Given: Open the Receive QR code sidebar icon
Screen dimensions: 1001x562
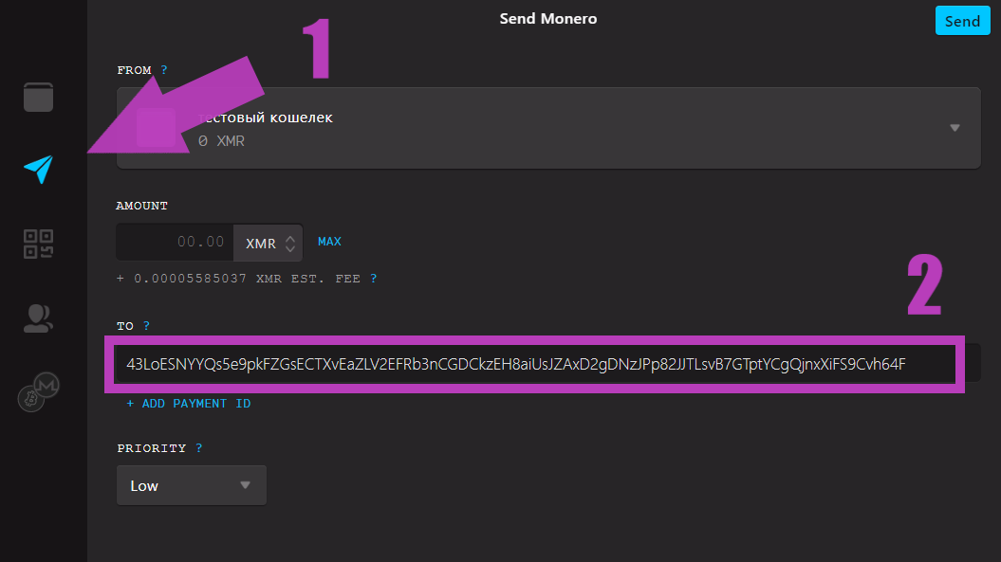Looking at the screenshot, I should click(x=38, y=243).
